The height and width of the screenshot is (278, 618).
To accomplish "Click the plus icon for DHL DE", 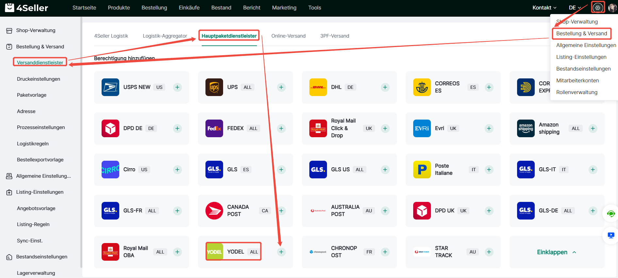I will 385,87.
